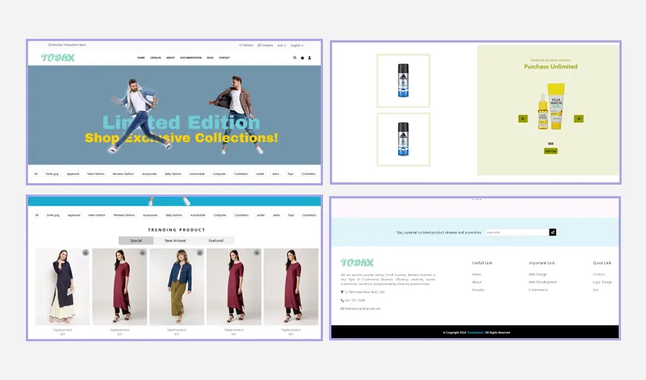Click the TODAX logo in the footer

click(x=356, y=262)
